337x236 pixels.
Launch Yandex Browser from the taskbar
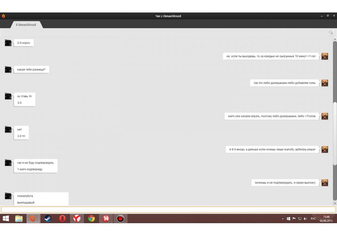tap(77, 219)
